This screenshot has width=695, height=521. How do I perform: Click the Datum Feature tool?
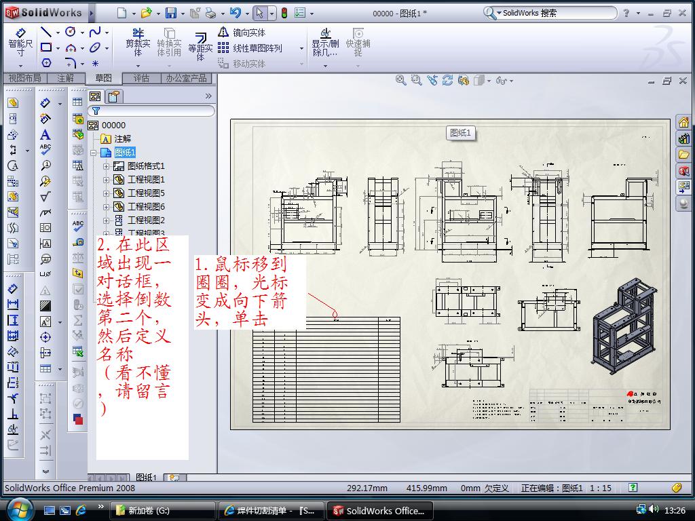[x=45, y=244]
